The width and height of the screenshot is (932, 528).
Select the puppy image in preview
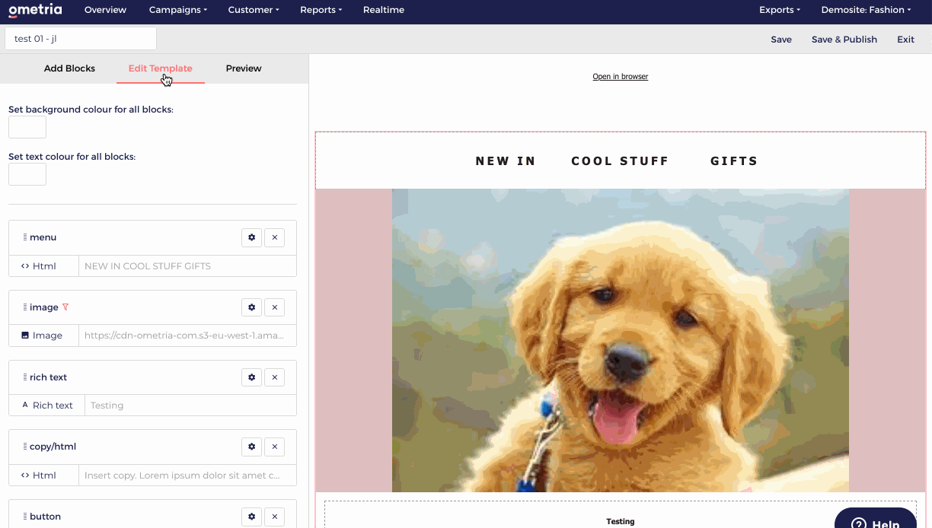coord(621,341)
